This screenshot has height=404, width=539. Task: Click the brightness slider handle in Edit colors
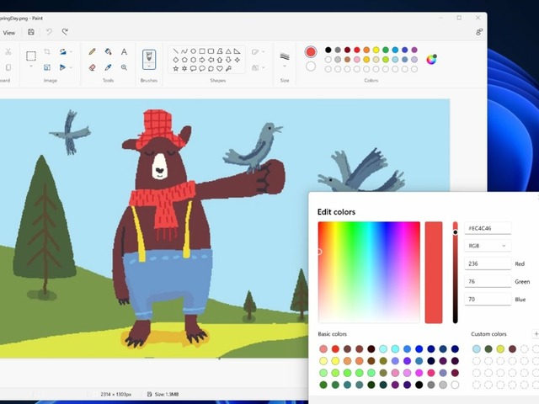click(x=456, y=231)
